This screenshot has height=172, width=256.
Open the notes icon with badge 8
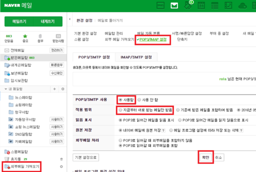coord(188,5)
